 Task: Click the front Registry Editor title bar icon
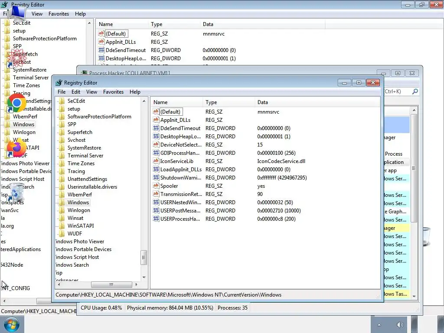tap(59, 83)
